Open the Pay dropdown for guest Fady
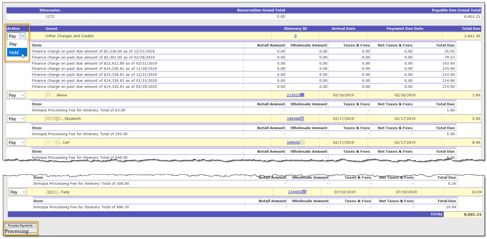 coord(18,192)
